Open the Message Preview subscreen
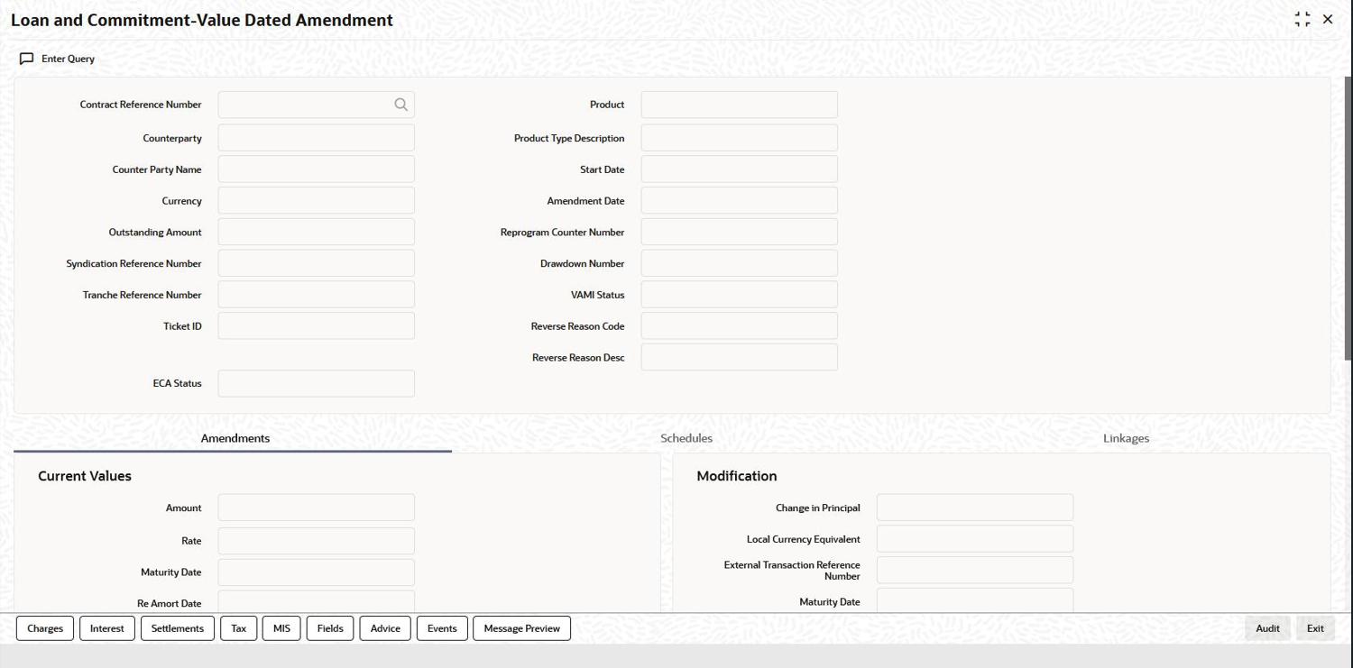The image size is (1353, 668). [x=521, y=628]
